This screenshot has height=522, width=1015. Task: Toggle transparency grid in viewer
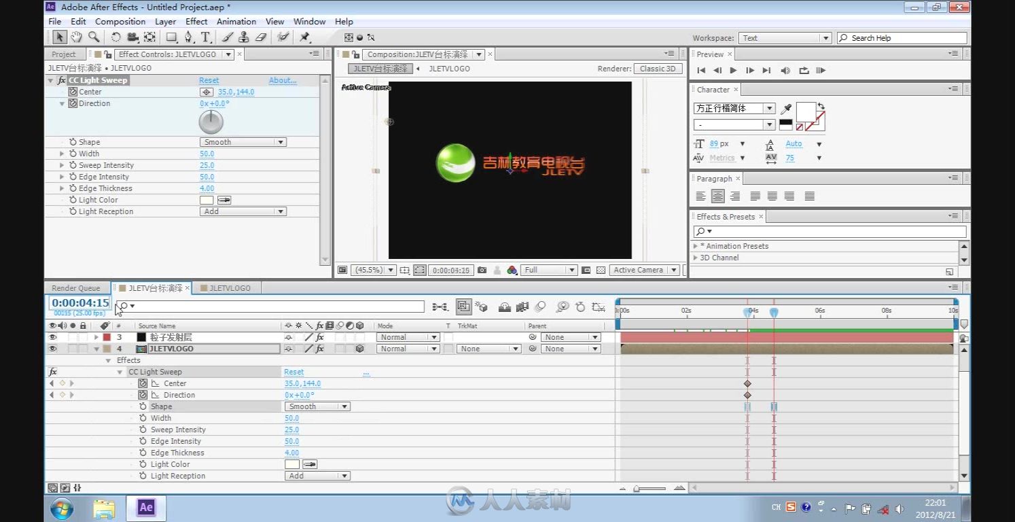click(601, 270)
